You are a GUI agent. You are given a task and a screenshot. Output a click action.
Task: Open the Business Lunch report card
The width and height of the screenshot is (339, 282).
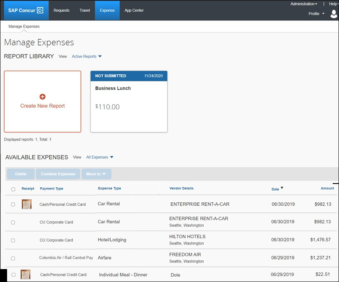[x=129, y=101]
